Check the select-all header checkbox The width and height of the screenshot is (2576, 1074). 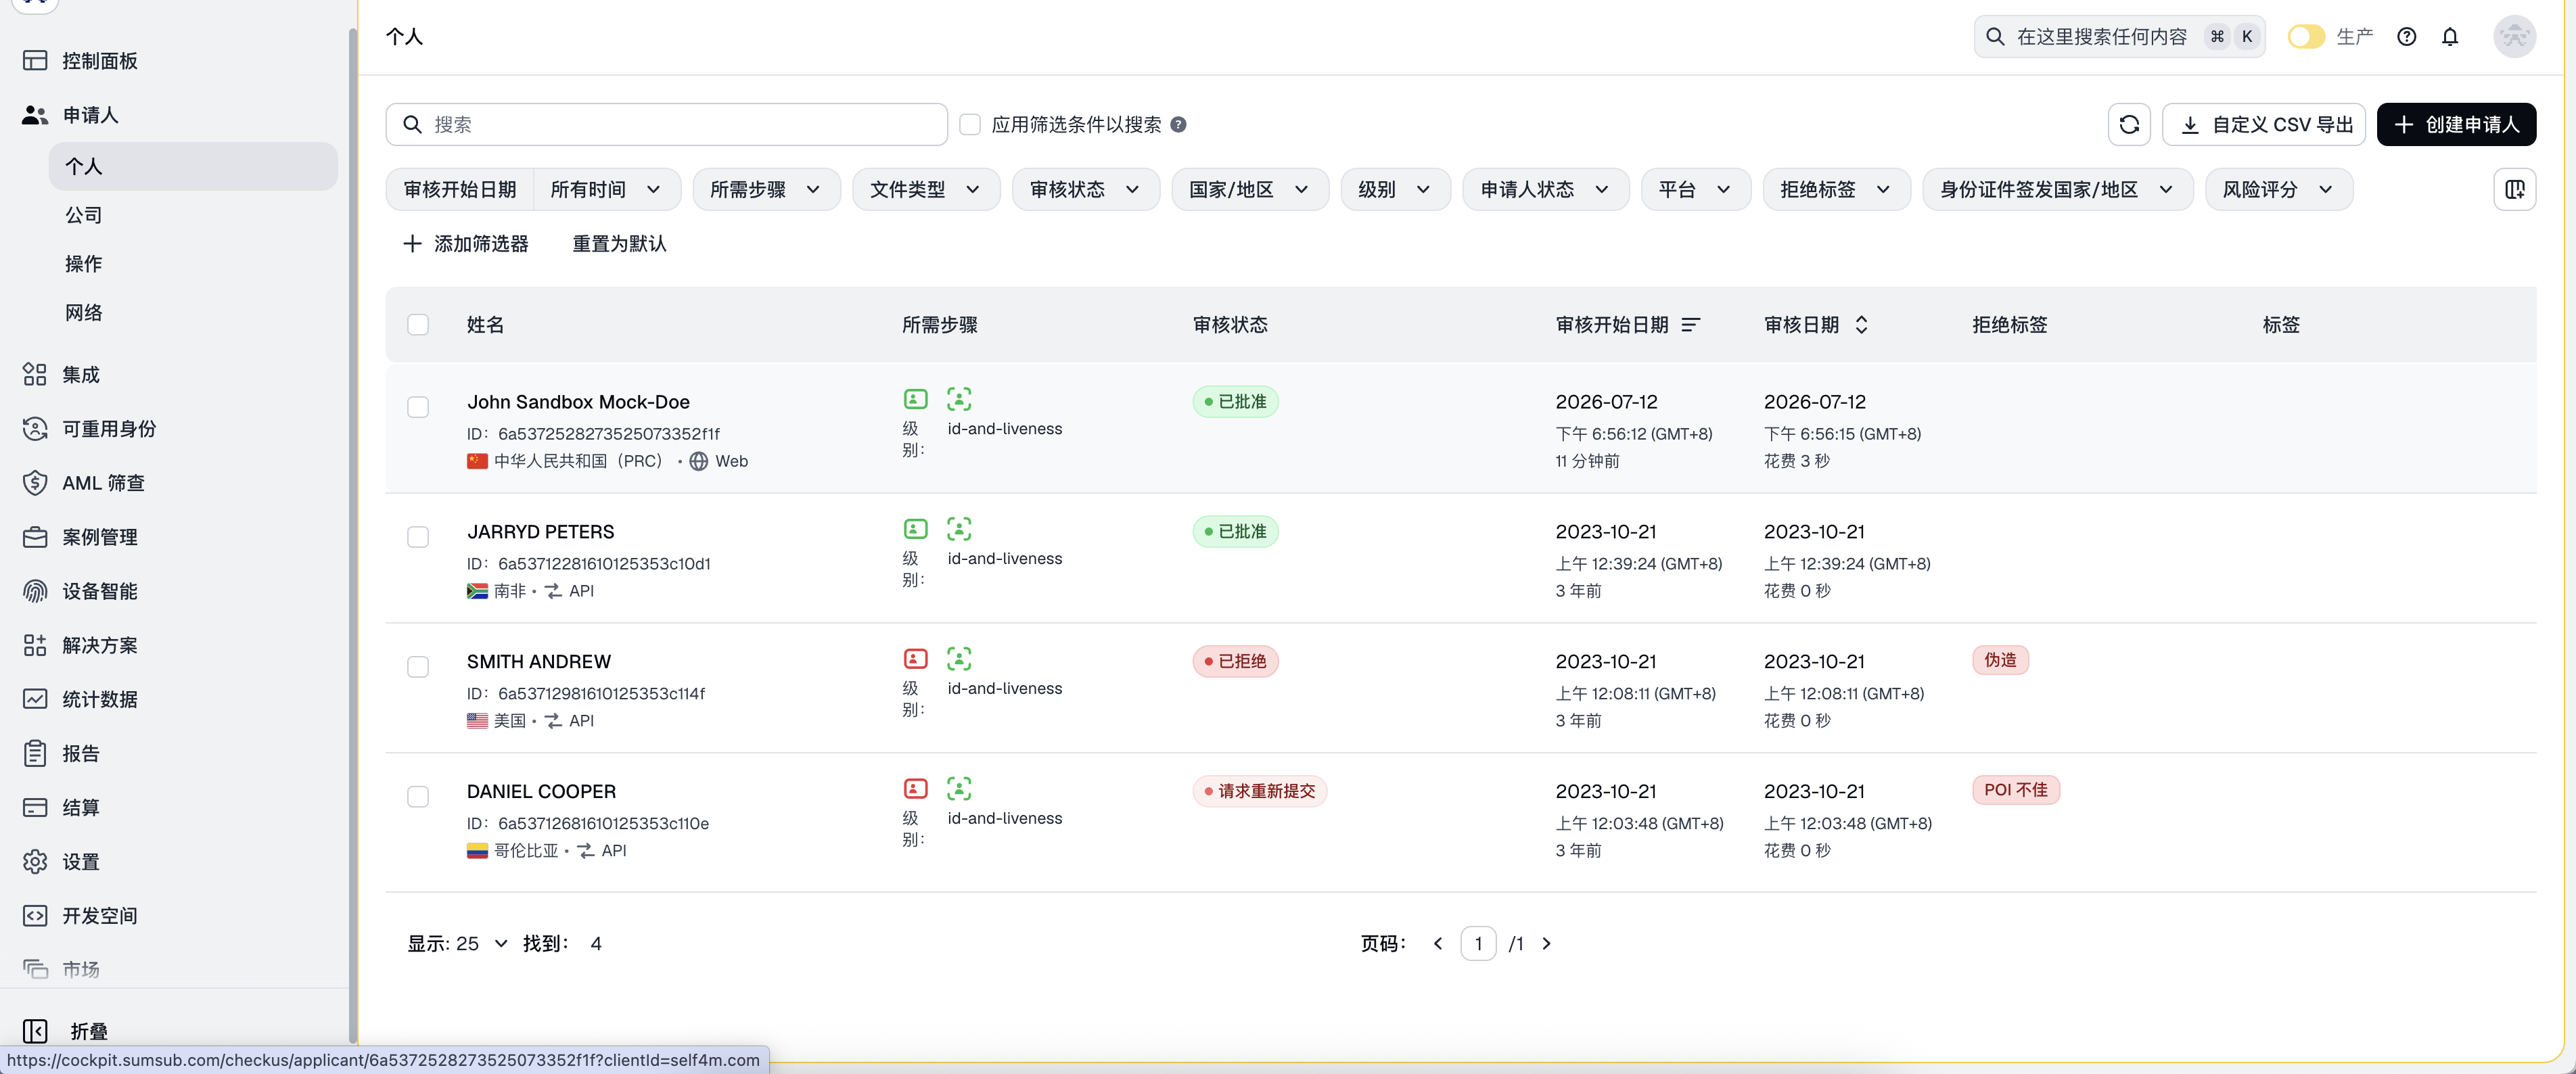pos(418,325)
